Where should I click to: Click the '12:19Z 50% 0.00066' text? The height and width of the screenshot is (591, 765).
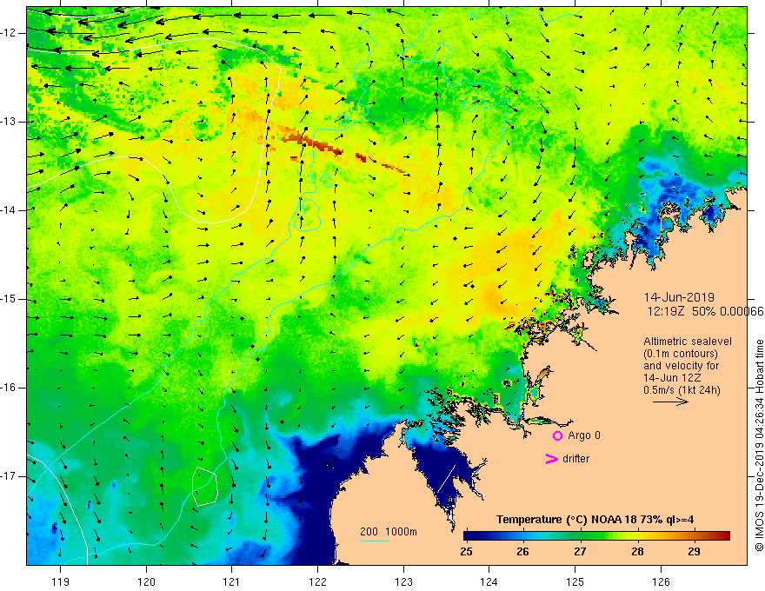pos(706,312)
